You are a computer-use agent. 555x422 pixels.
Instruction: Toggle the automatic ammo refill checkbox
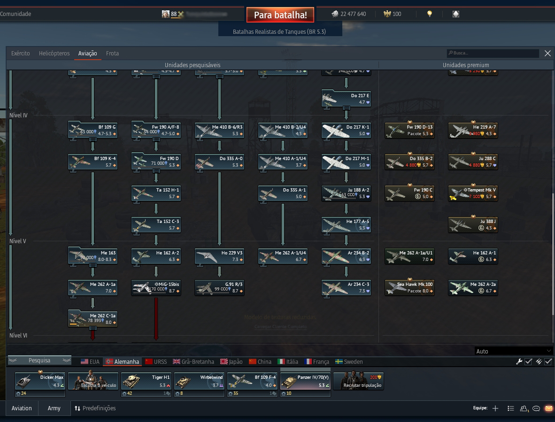click(x=548, y=361)
